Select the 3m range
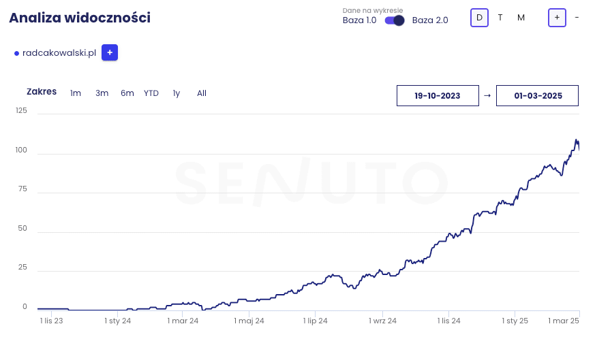This screenshot has height=339, width=595. [x=102, y=93]
